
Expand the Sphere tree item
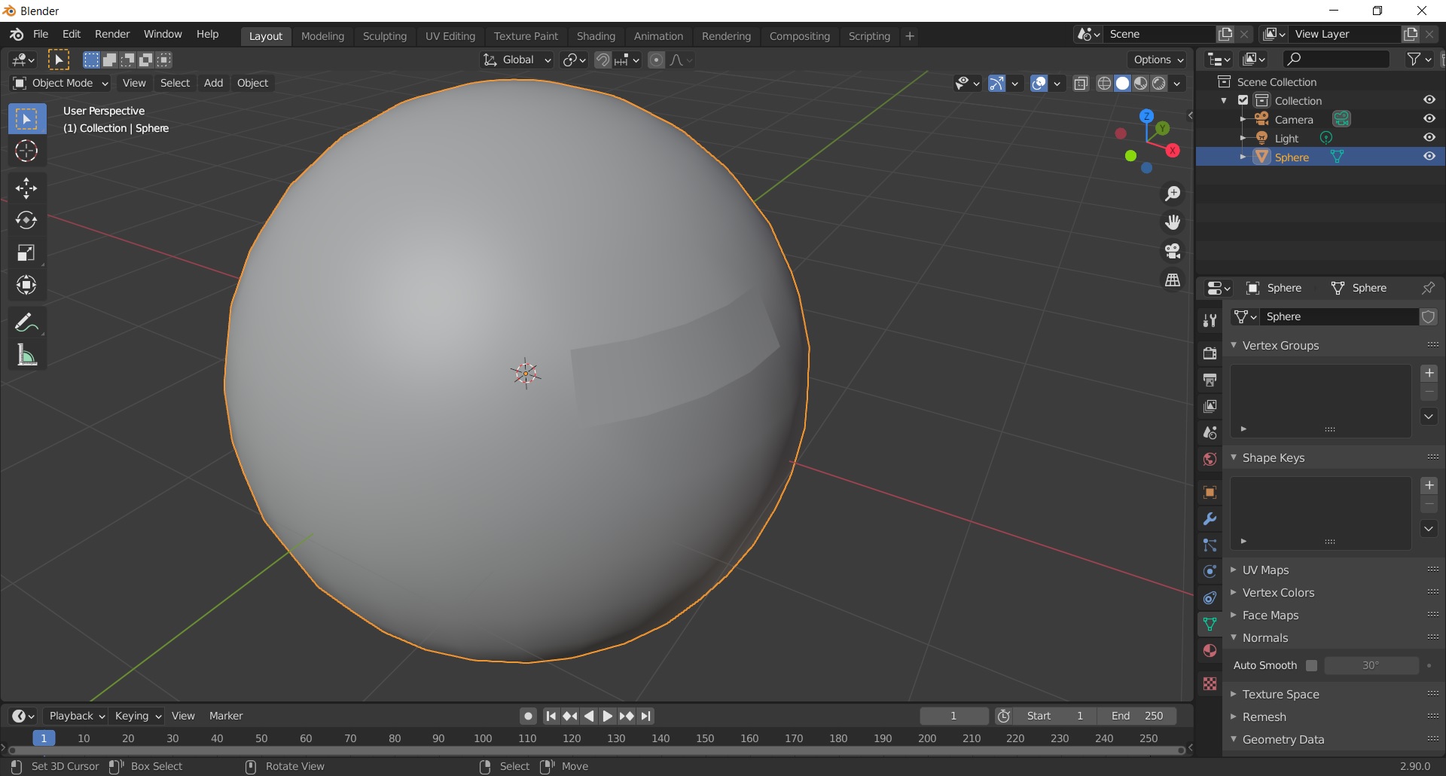1243,157
